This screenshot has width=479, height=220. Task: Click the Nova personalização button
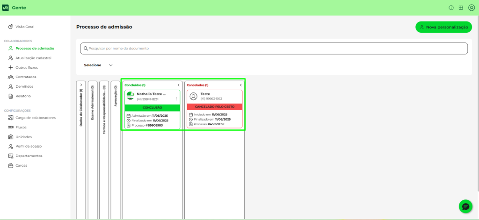443,27
